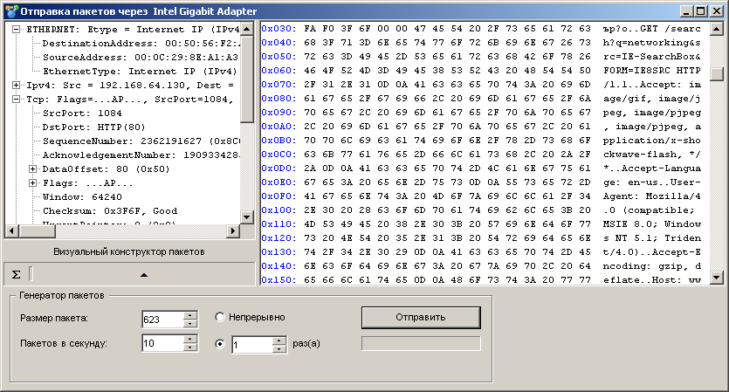The height and width of the screenshot is (392, 729).
Task: Click ASCII text 'ckwave-flash, */'
Action: click(652, 154)
